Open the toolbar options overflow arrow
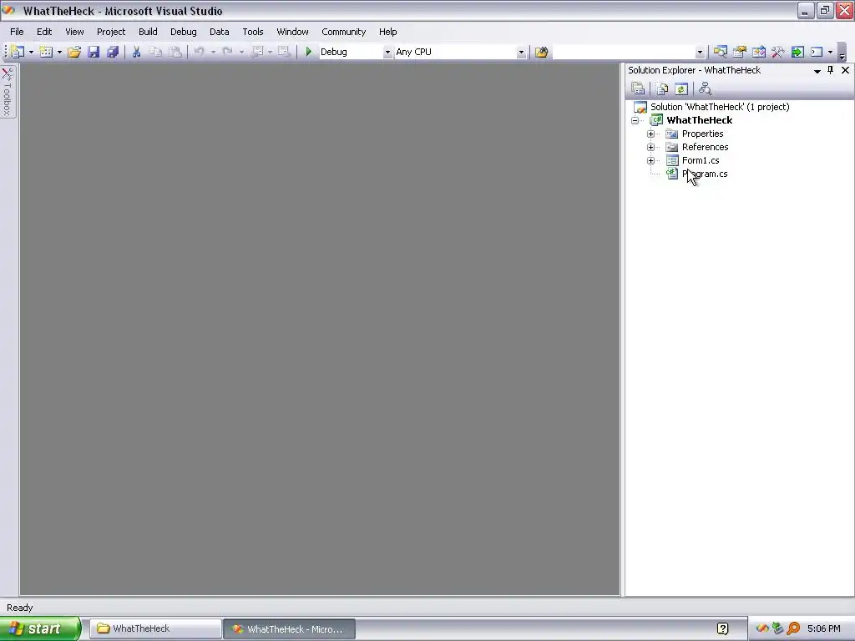855x641 pixels. point(842,54)
